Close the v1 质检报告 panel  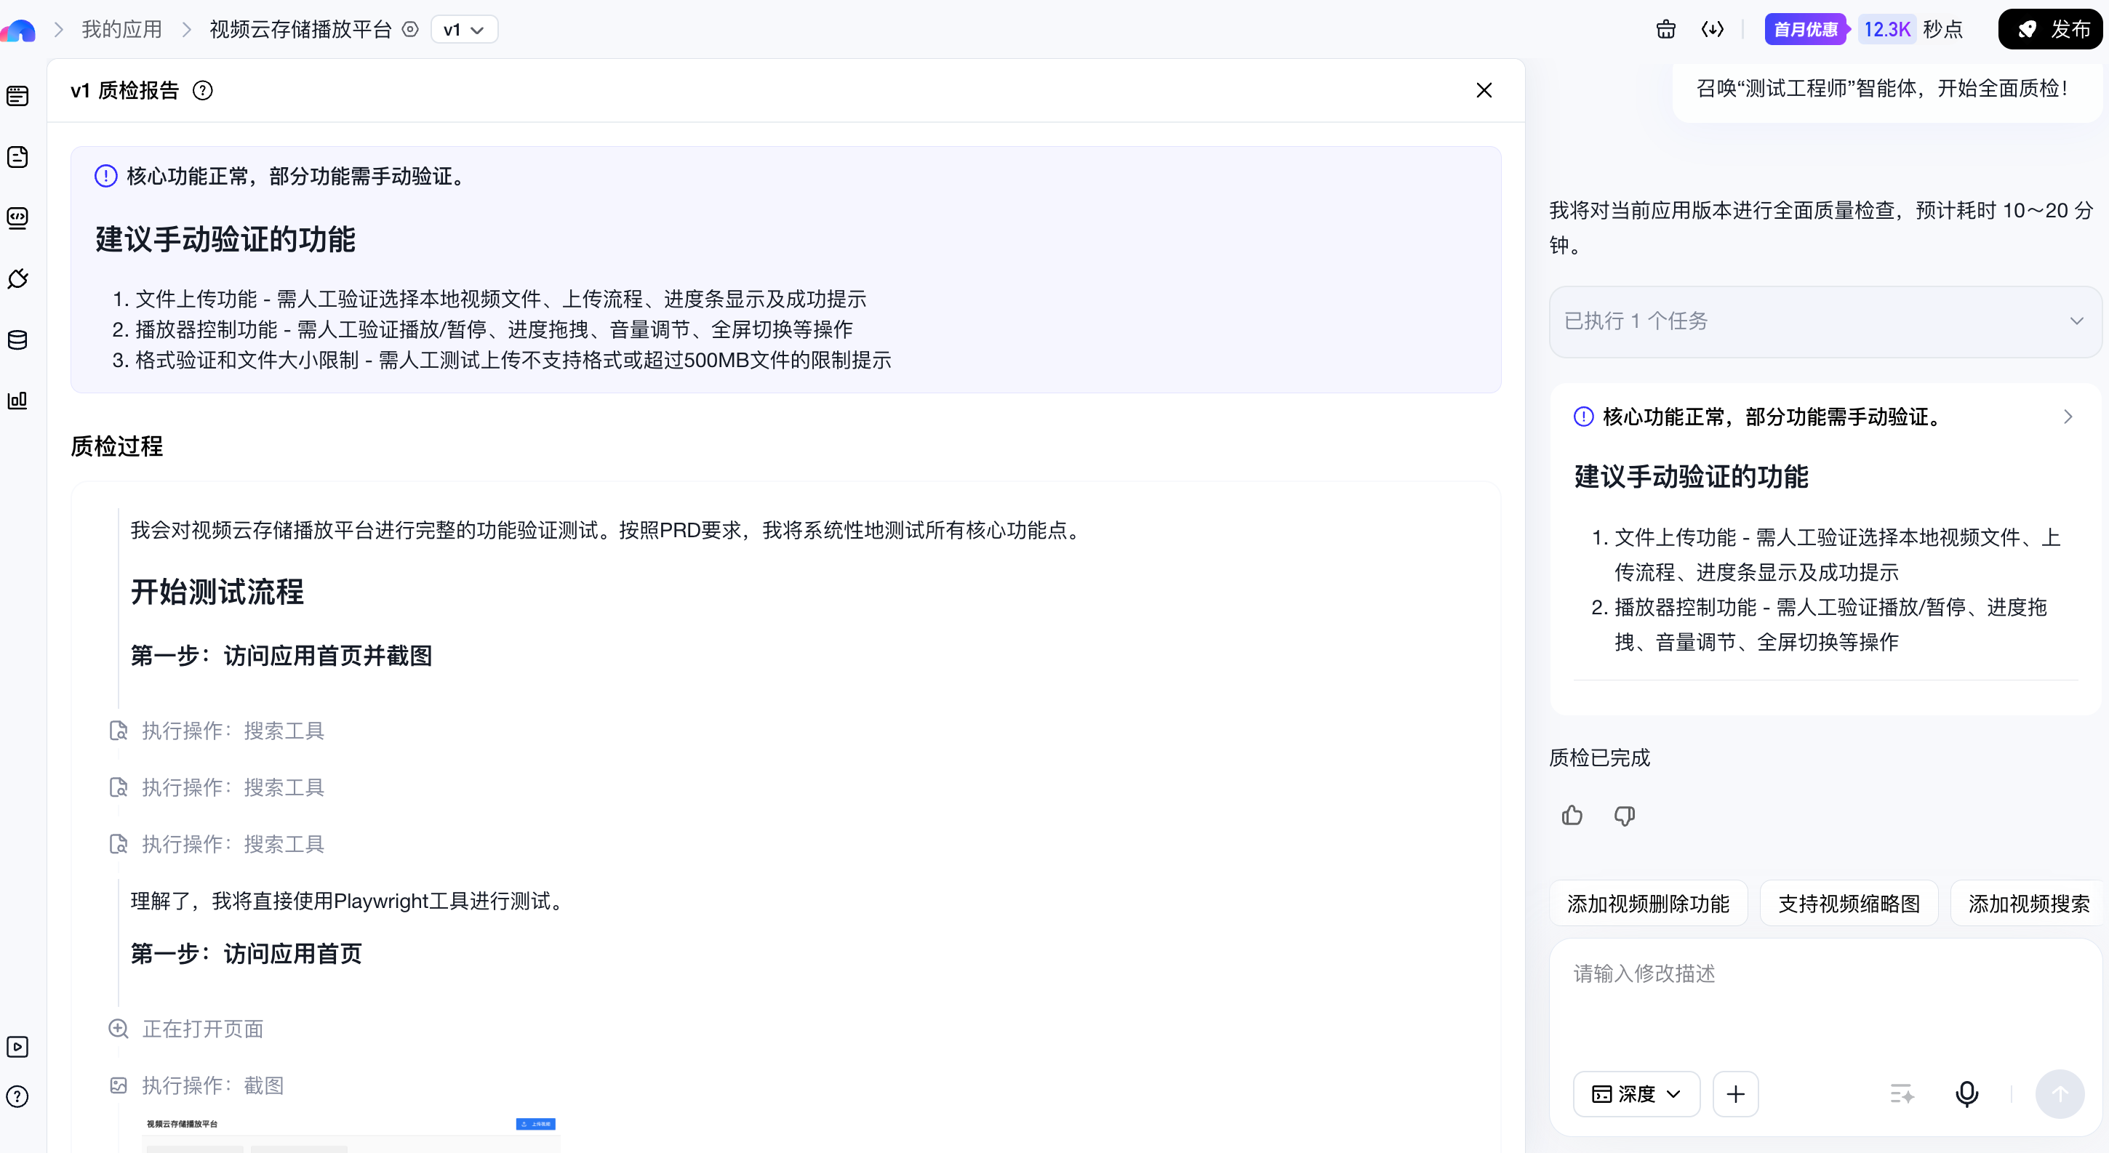[1484, 90]
